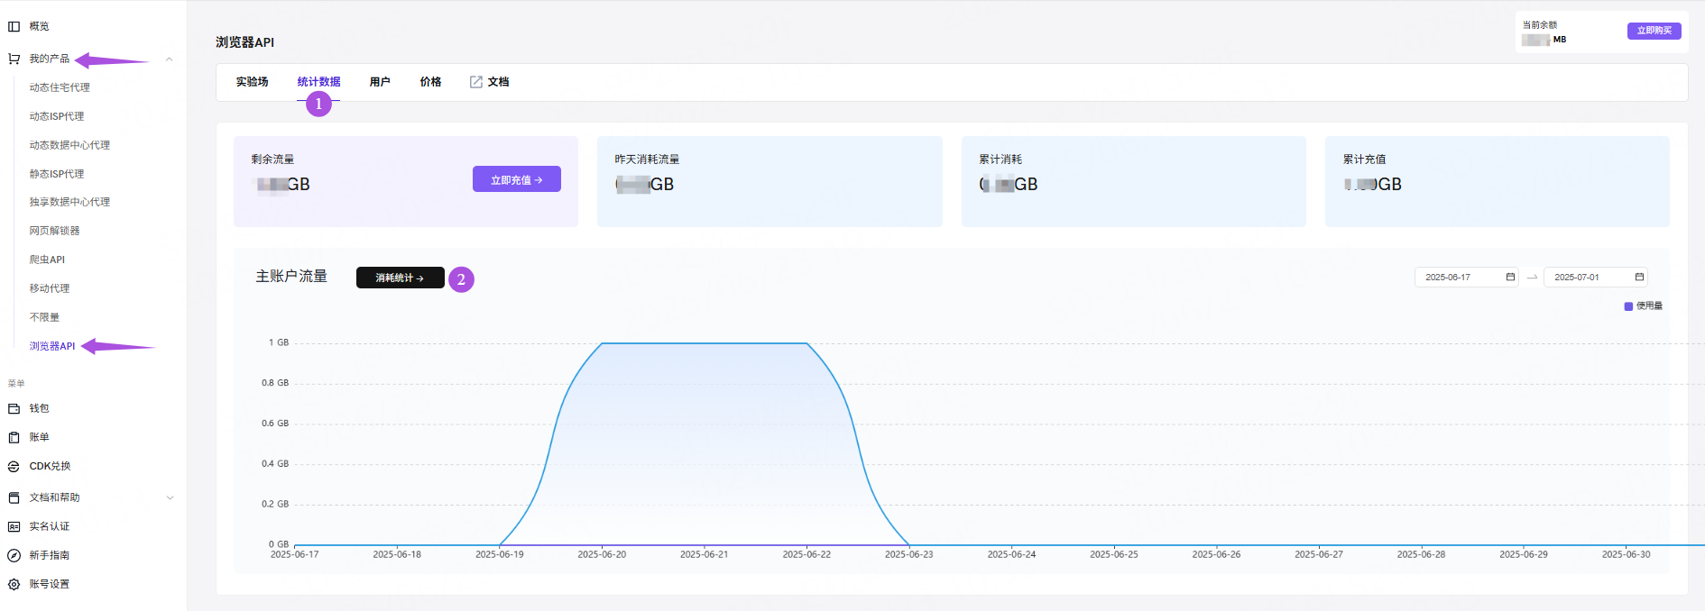
Task: Open the 文档 external link tab
Action: [x=490, y=82]
